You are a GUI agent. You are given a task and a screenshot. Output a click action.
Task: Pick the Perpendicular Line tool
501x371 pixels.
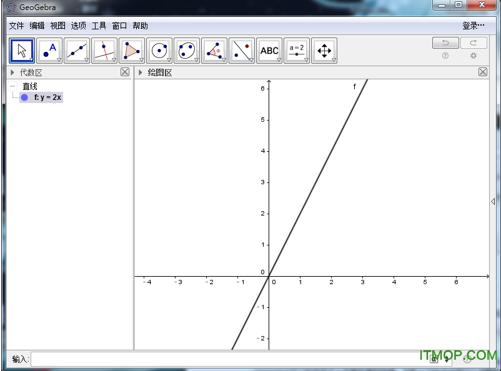[104, 51]
